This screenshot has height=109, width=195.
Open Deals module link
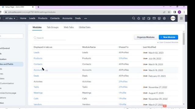coord(36,76)
